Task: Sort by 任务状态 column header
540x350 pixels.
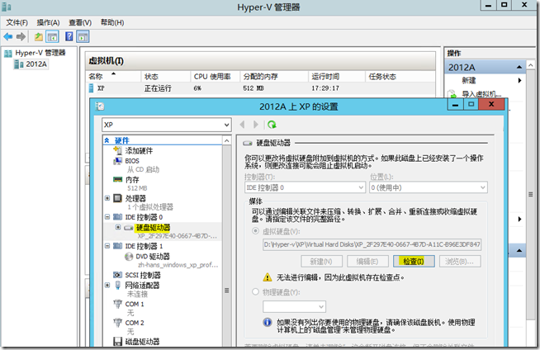Action: tap(400, 77)
